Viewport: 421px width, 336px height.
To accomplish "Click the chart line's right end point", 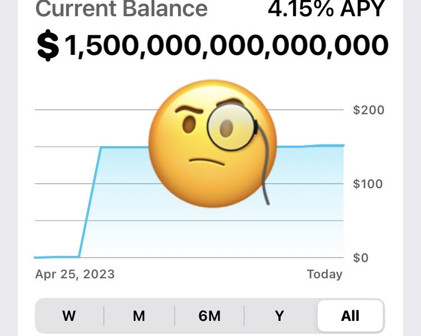I will coord(343,146).
